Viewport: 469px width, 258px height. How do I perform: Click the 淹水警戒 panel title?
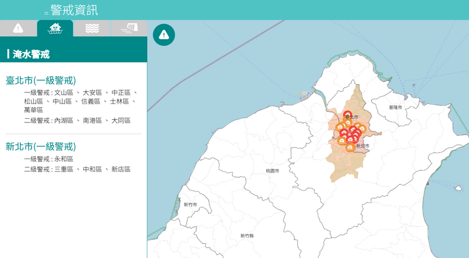pyautogui.click(x=31, y=54)
